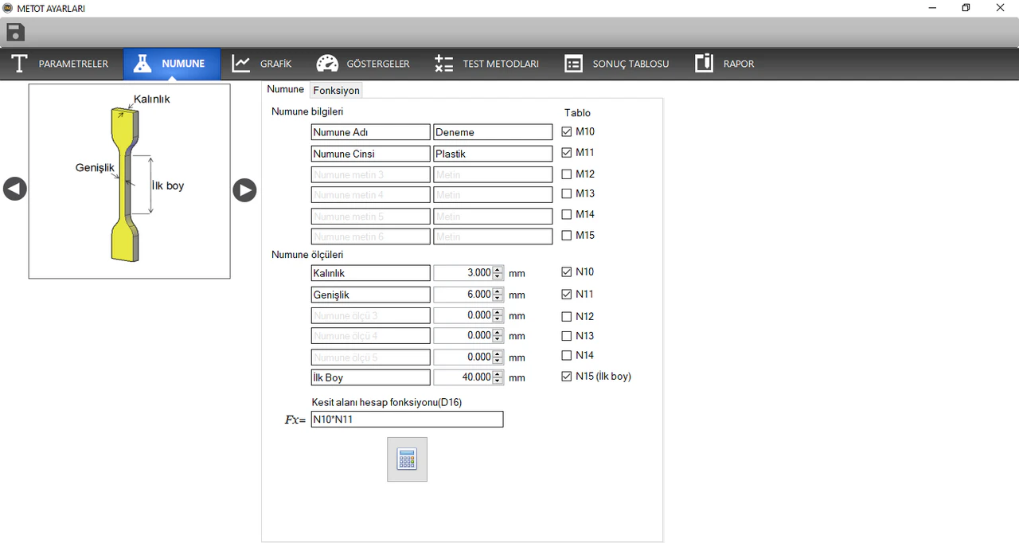Toggle the N15 (İlk boy) checkbox

(567, 377)
